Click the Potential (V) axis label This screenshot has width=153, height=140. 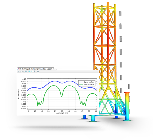click(x=19, y=94)
